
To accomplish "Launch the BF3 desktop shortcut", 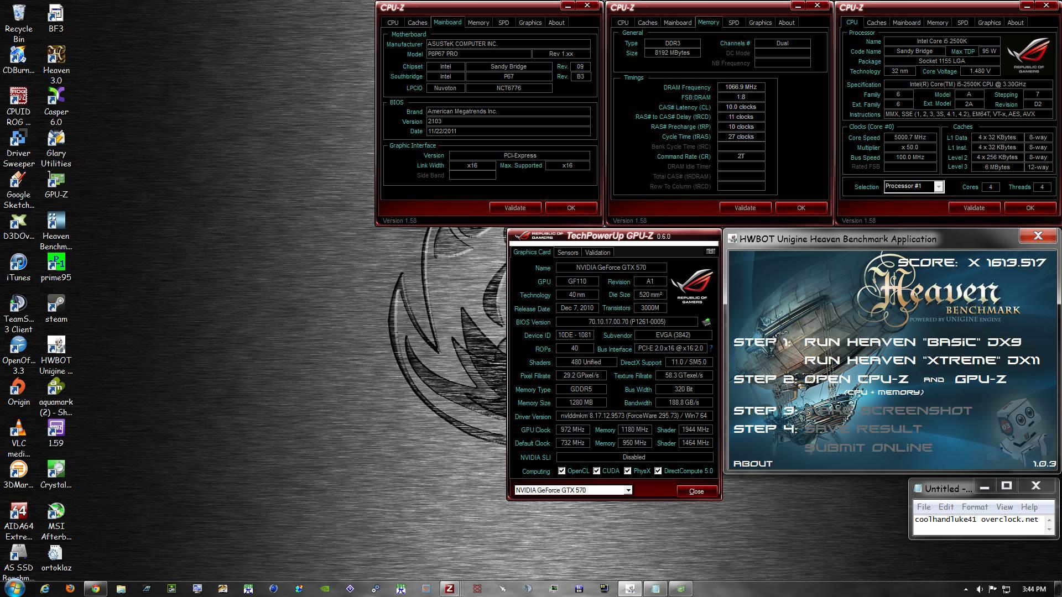I will pos(56,18).
